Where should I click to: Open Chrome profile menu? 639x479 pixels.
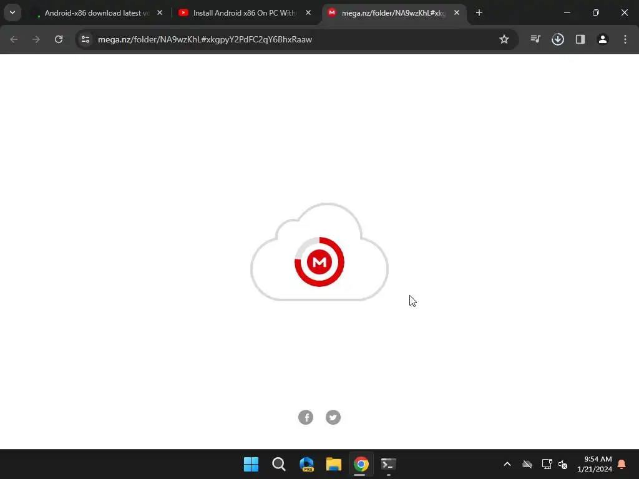[603, 39]
